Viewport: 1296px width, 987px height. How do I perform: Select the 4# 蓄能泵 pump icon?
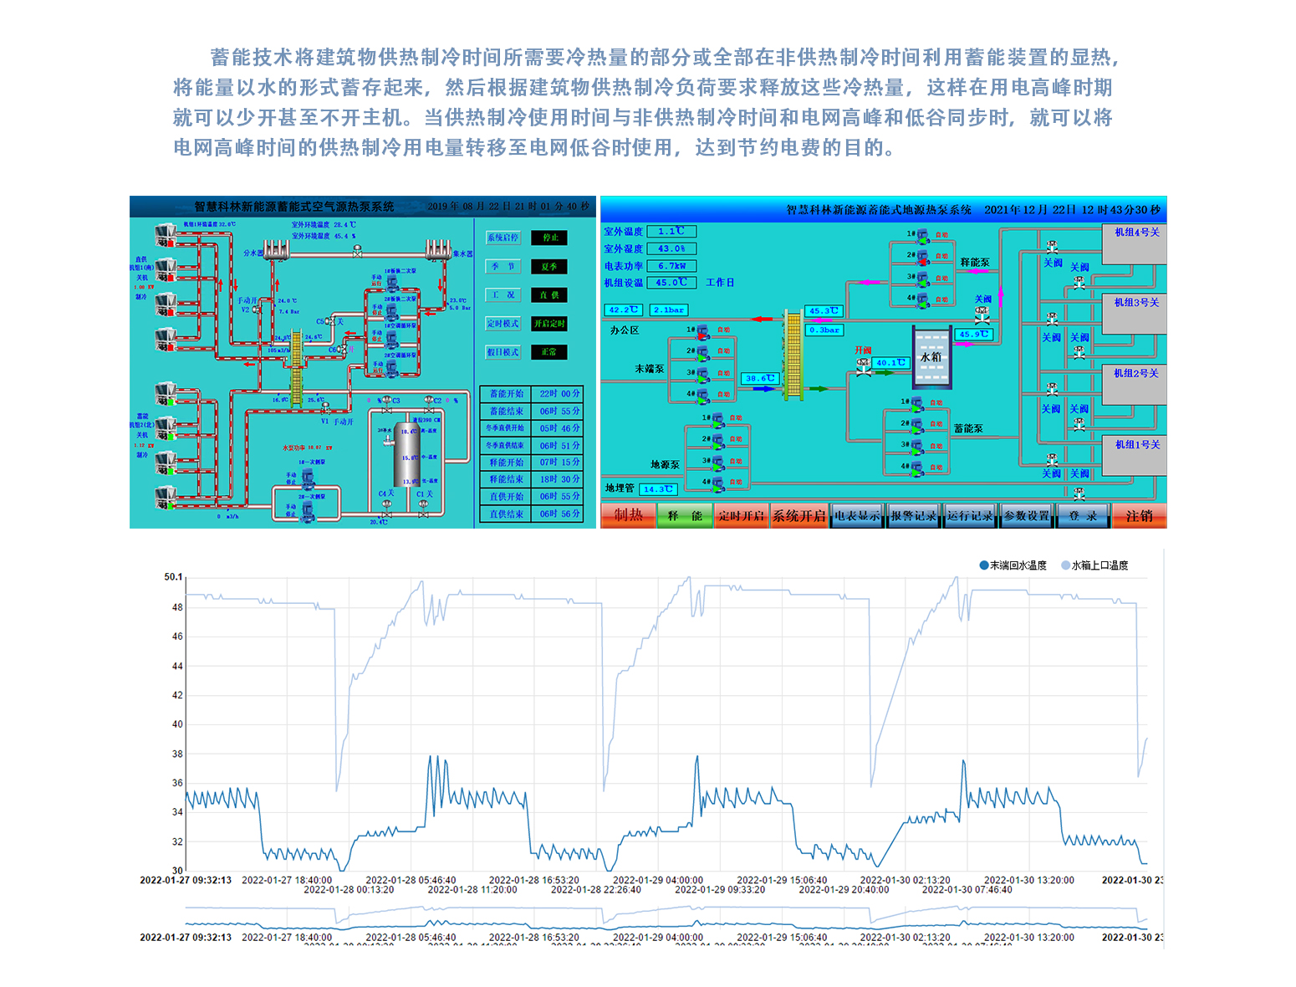click(916, 468)
